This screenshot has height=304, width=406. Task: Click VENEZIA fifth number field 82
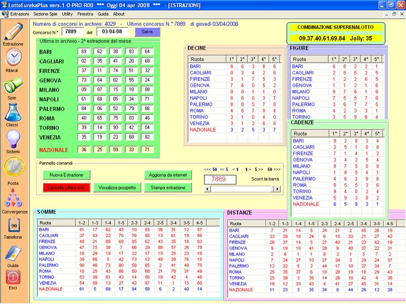(147, 137)
